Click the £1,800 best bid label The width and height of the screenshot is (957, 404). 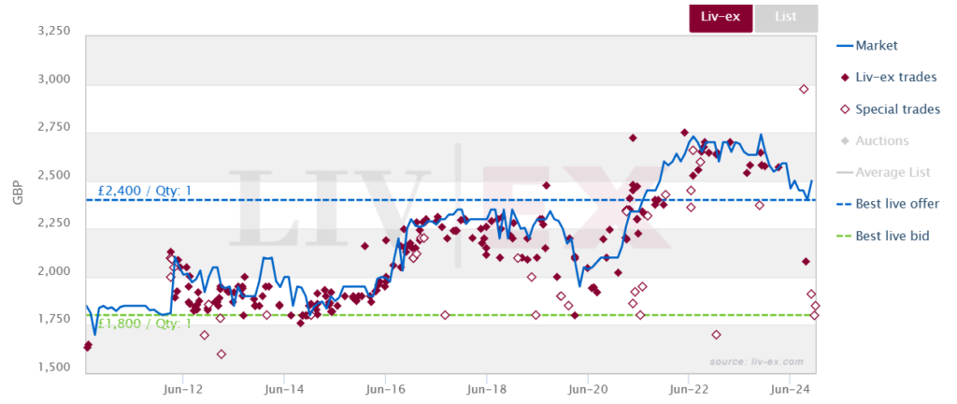[x=145, y=324]
